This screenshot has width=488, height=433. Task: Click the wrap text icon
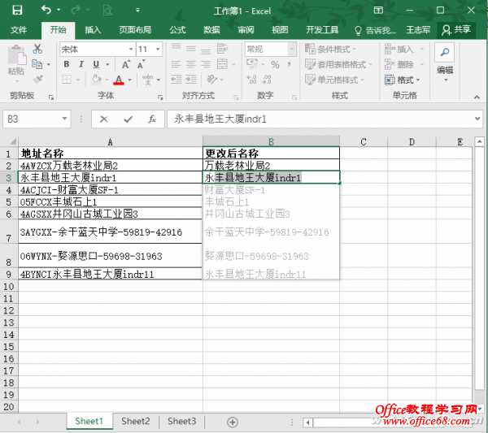pos(222,49)
